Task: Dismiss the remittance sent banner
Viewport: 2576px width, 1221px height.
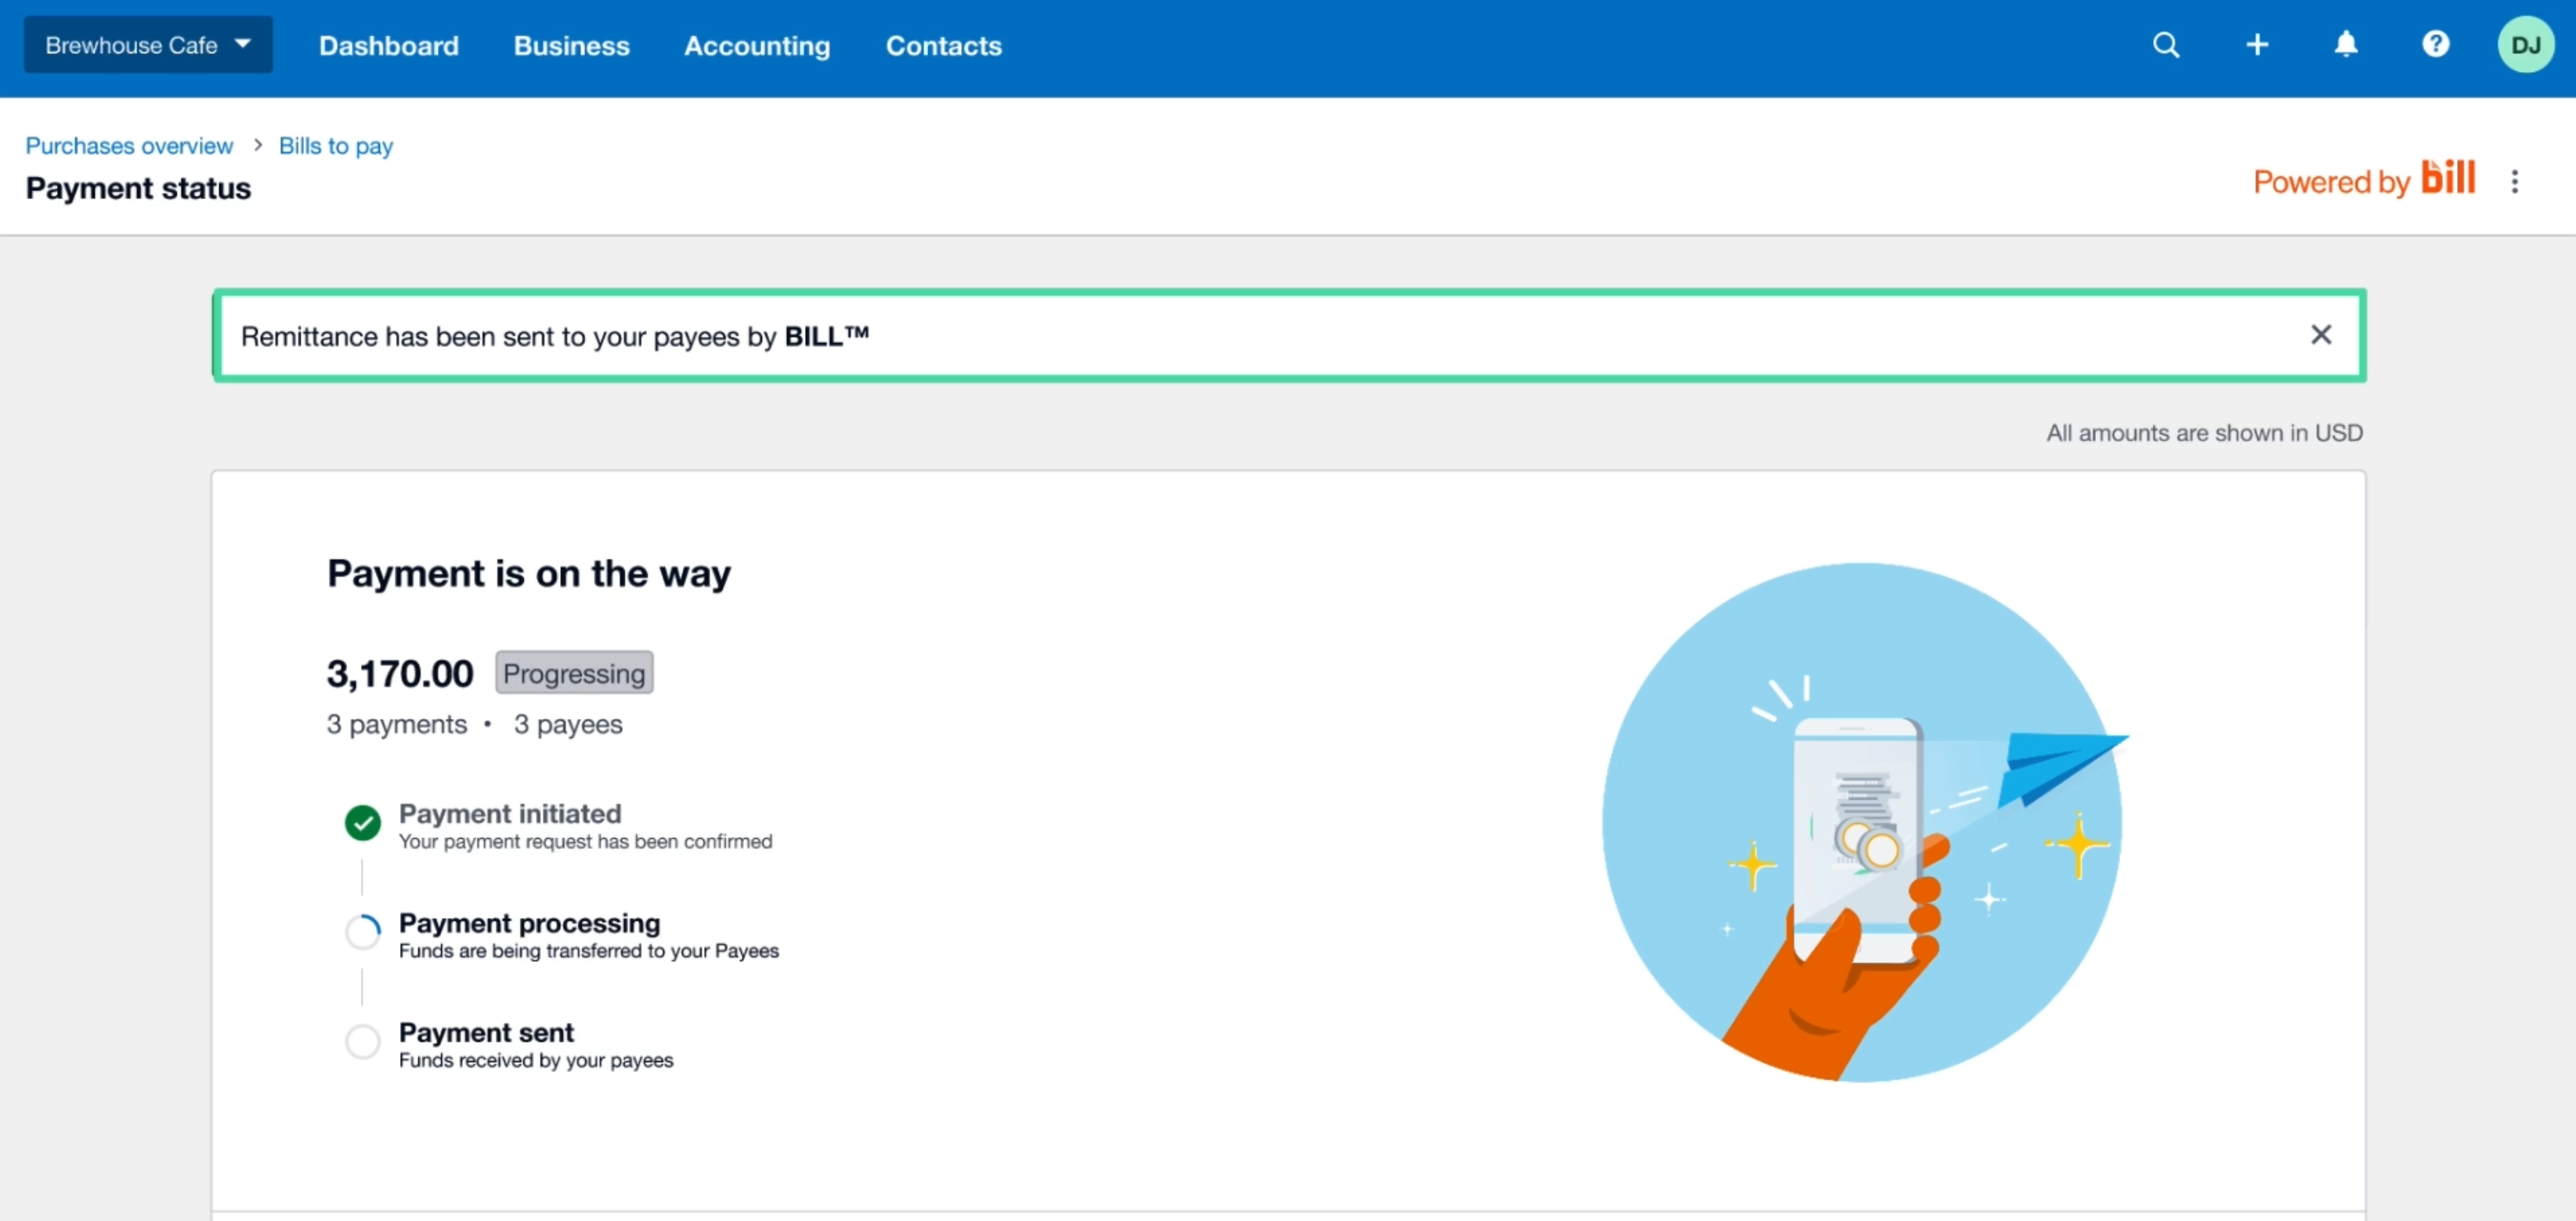Action: coord(2321,335)
